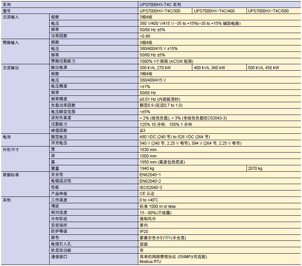This screenshot has height=266, width=302.
Task: Select the 浮充电压 row label
Action: pyautogui.click(x=59, y=143)
